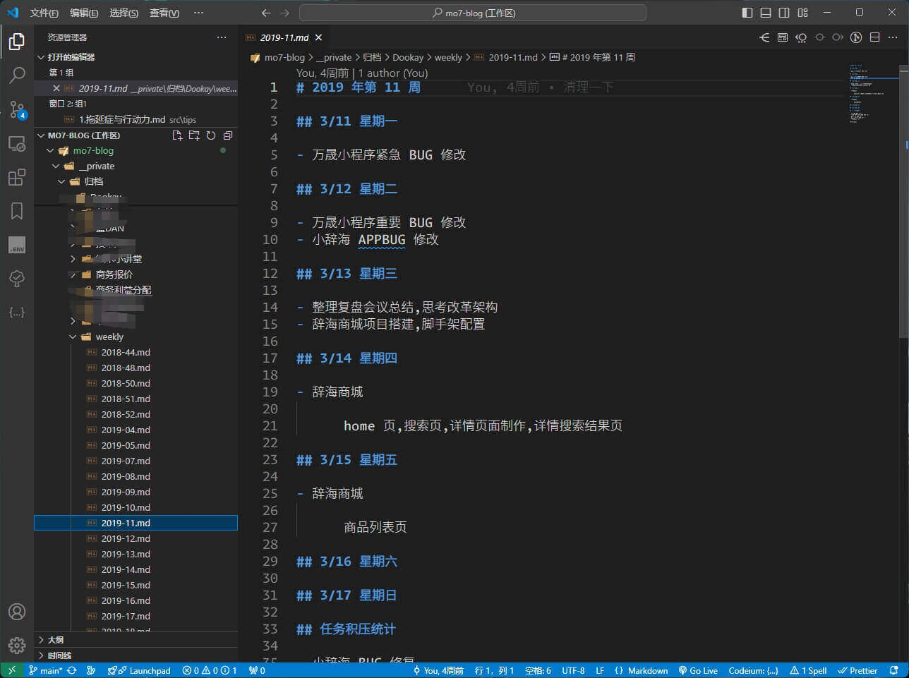Open the Remote Explorer view icon
Screen dimensions: 909x678
point(17,143)
